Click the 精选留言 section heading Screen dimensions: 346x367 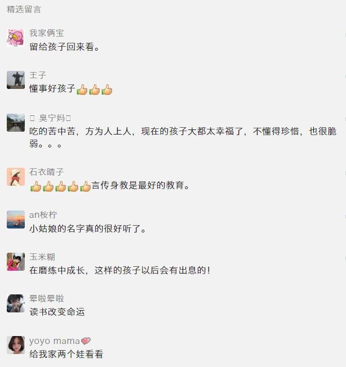tap(24, 10)
